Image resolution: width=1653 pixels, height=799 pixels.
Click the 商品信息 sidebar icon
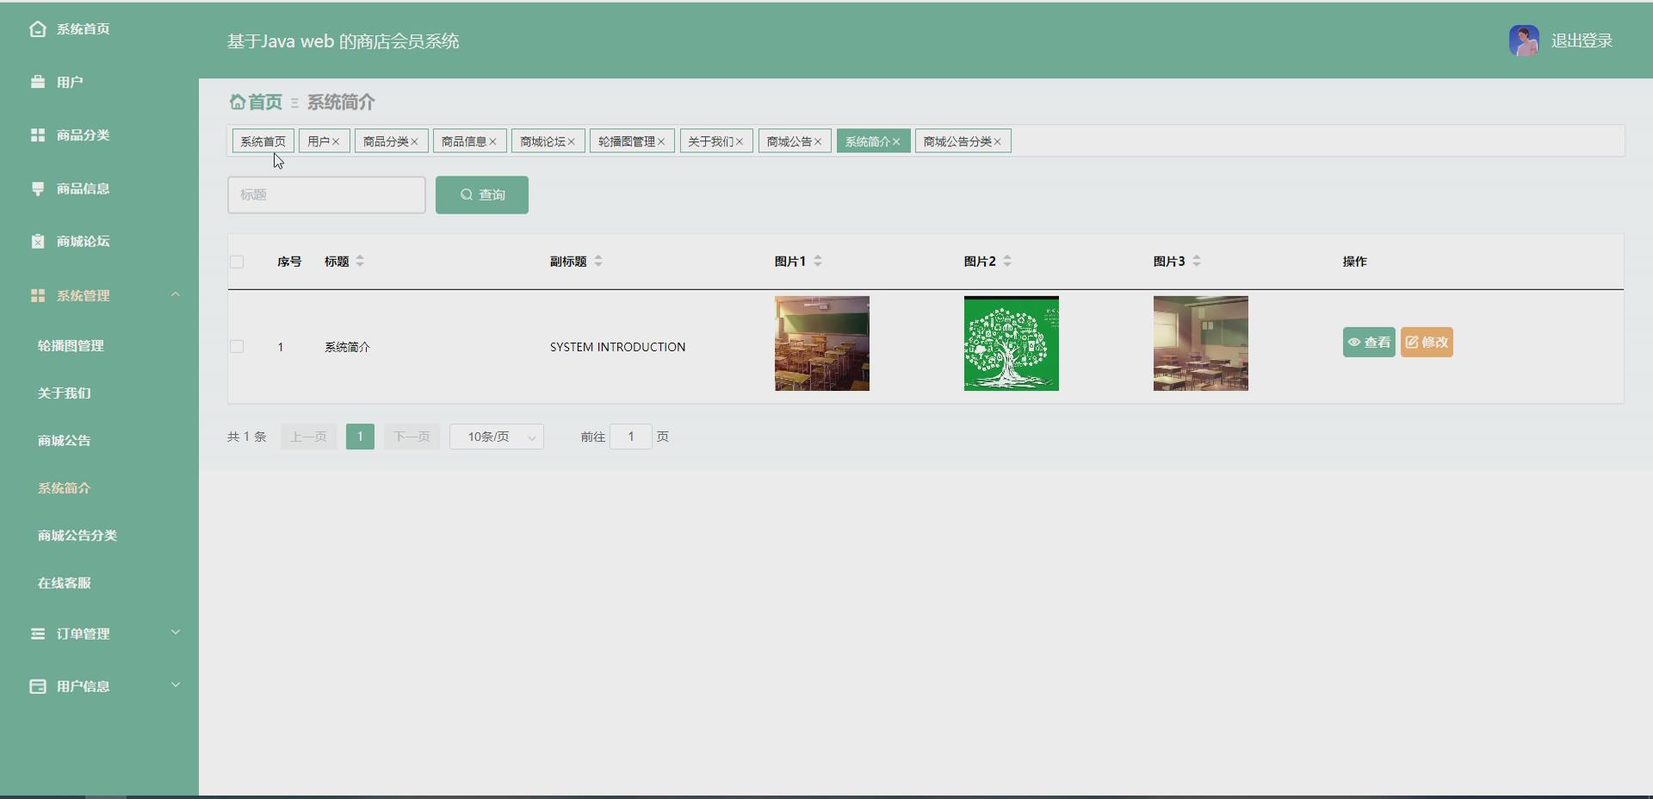(x=37, y=188)
